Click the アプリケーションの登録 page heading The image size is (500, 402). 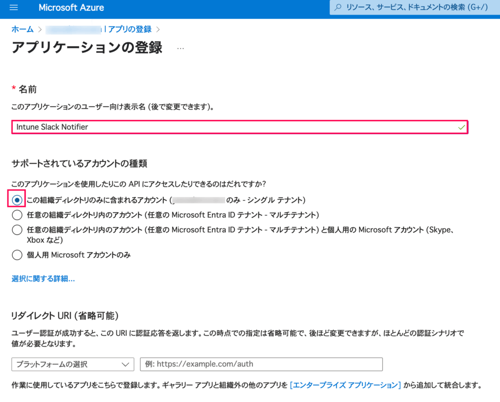point(87,47)
